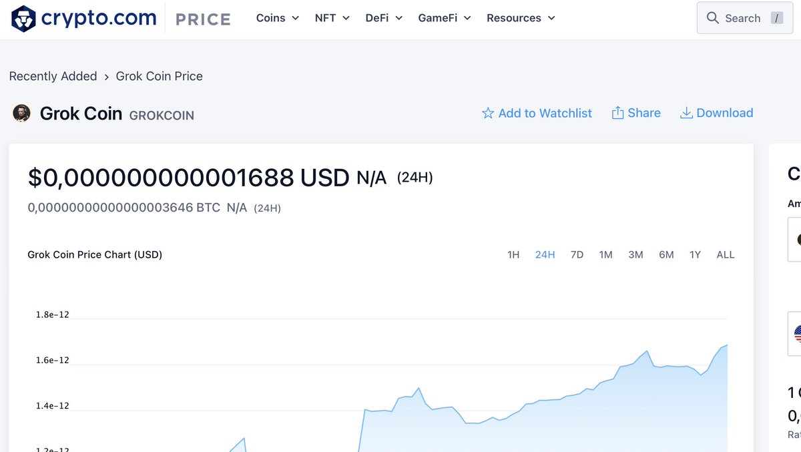This screenshot has width=801, height=452.
Task: Go to Recently Added breadcrumb
Action: point(53,76)
